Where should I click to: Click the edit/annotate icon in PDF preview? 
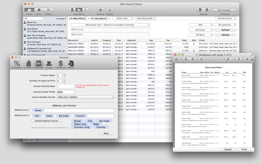click(x=247, y=59)
